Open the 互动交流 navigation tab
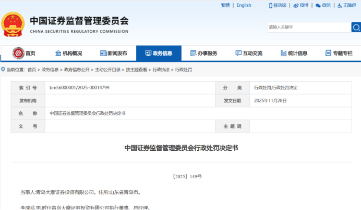The width and height of the screenshot is (361, 210). coord(249,53)
